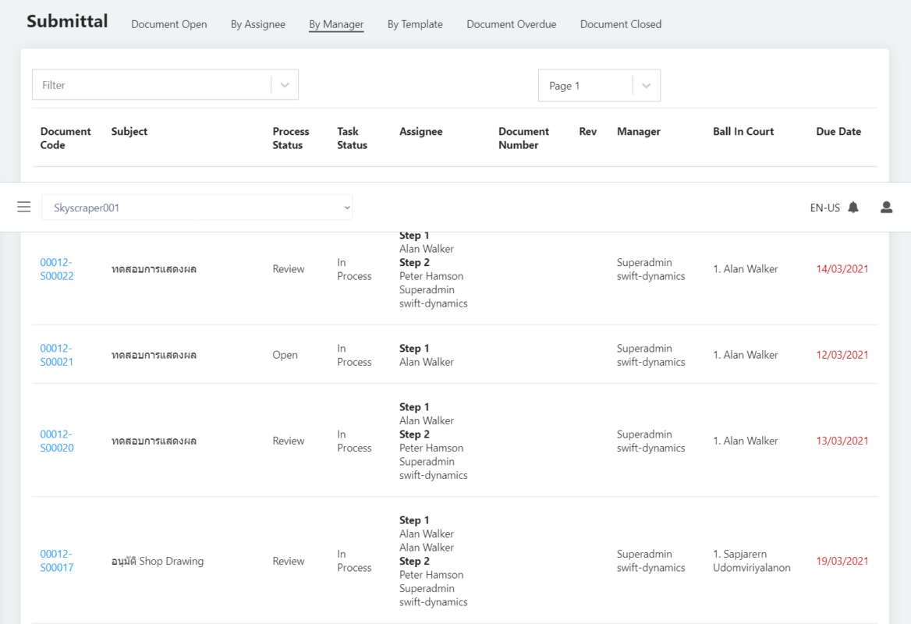Open document 00012-S00022
The width and height of the screenshot is (911, 624).
click(56, 269)
